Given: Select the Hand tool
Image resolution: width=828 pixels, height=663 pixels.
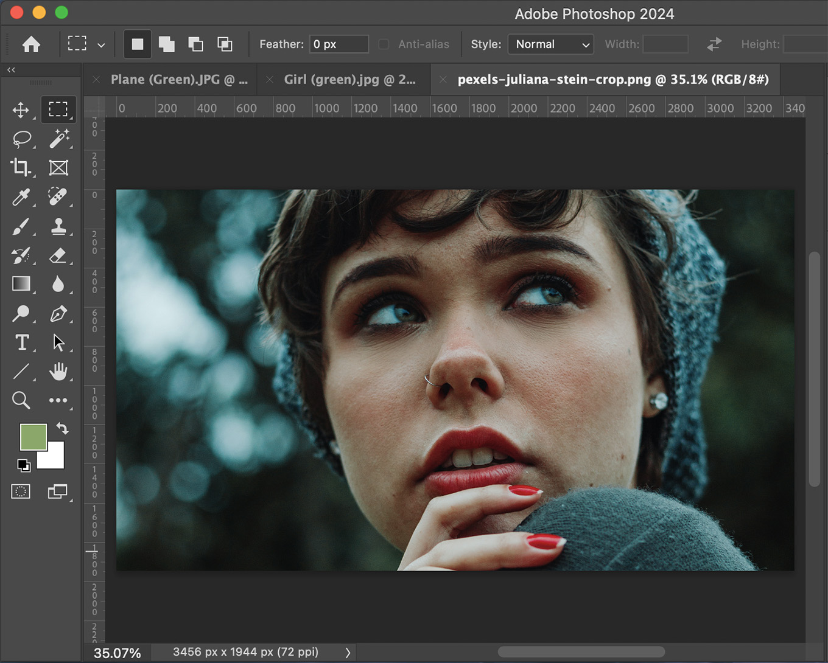Looking at the screenshot, I should (58, 371).
